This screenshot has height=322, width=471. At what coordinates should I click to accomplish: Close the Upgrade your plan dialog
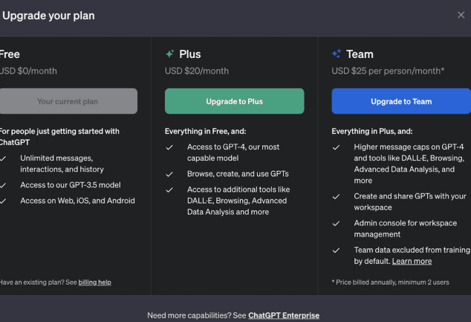pyautogui.click(x=461, y=15)
